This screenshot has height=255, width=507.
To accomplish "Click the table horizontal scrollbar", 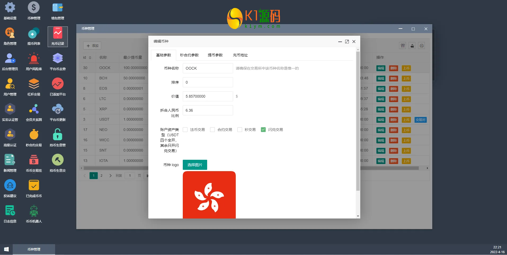I will click(251, 168).
